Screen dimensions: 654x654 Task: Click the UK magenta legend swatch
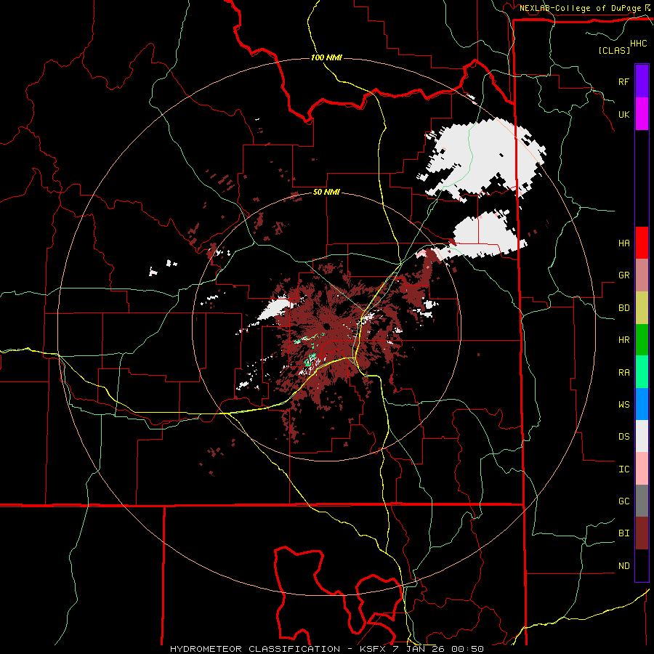[x=642, y=114]
